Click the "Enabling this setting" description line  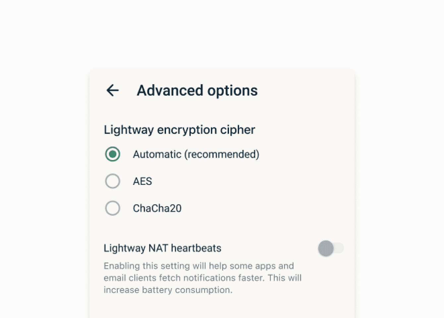(x=198, y=266)
